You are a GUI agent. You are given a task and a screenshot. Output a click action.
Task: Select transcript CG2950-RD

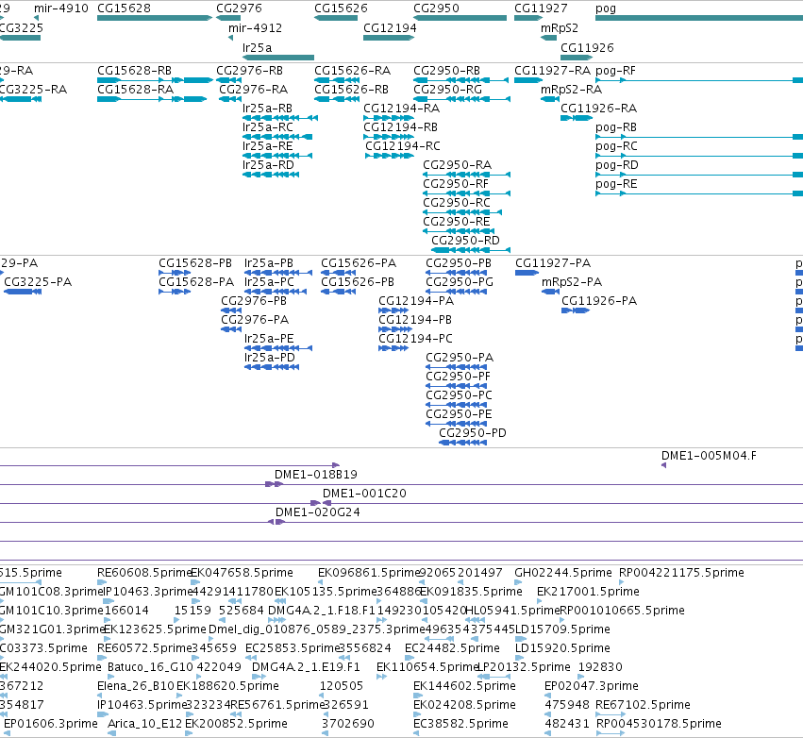(471, 250)
